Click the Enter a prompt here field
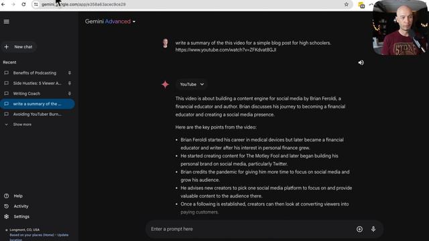 (x=250, y=229)
